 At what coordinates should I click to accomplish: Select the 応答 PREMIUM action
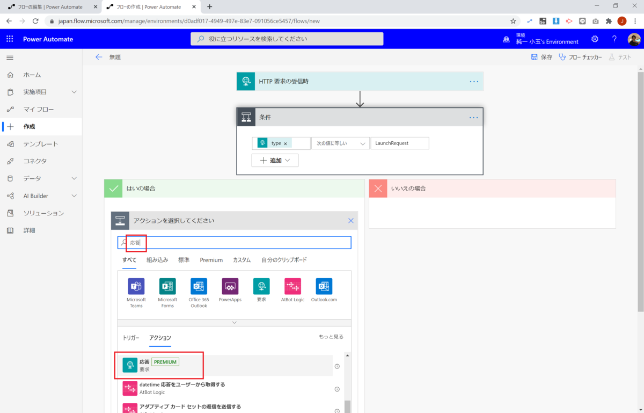225,366
